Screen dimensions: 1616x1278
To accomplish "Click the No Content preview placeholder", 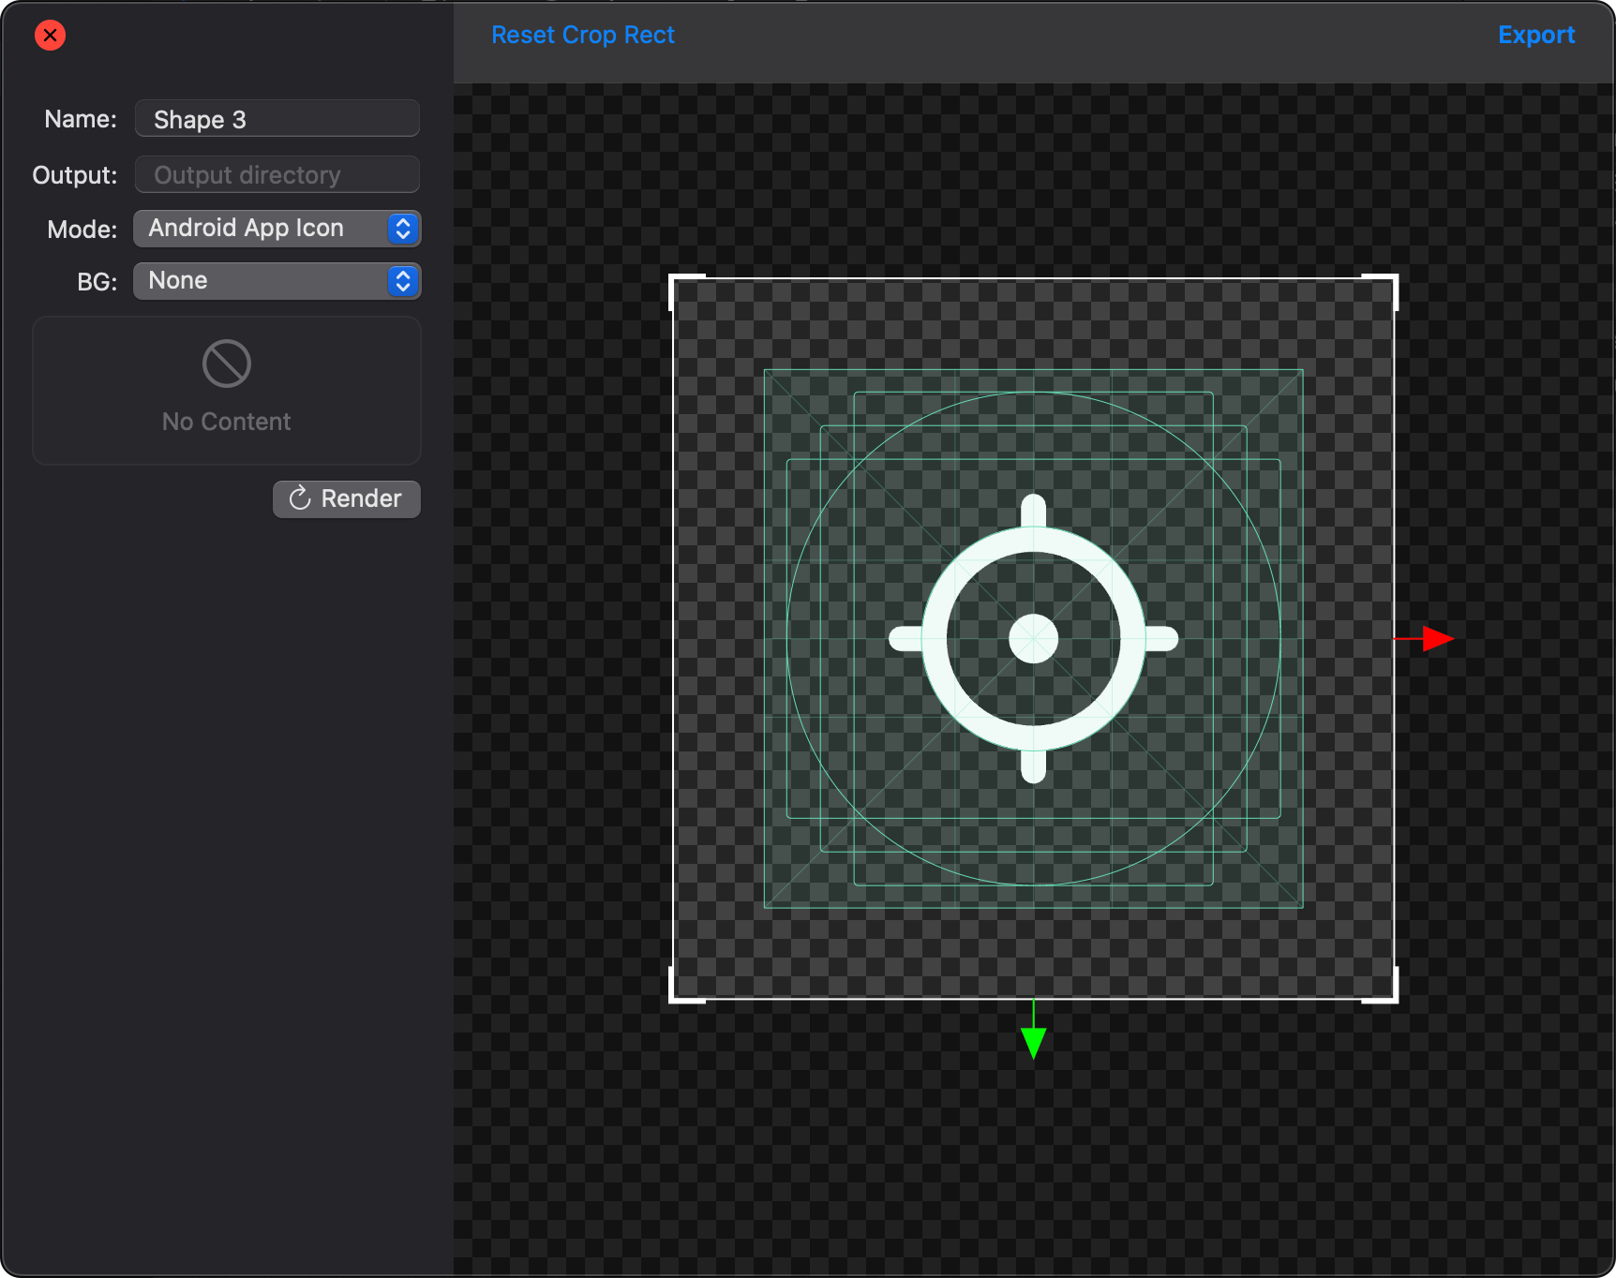I will click(x=227, y=391).
